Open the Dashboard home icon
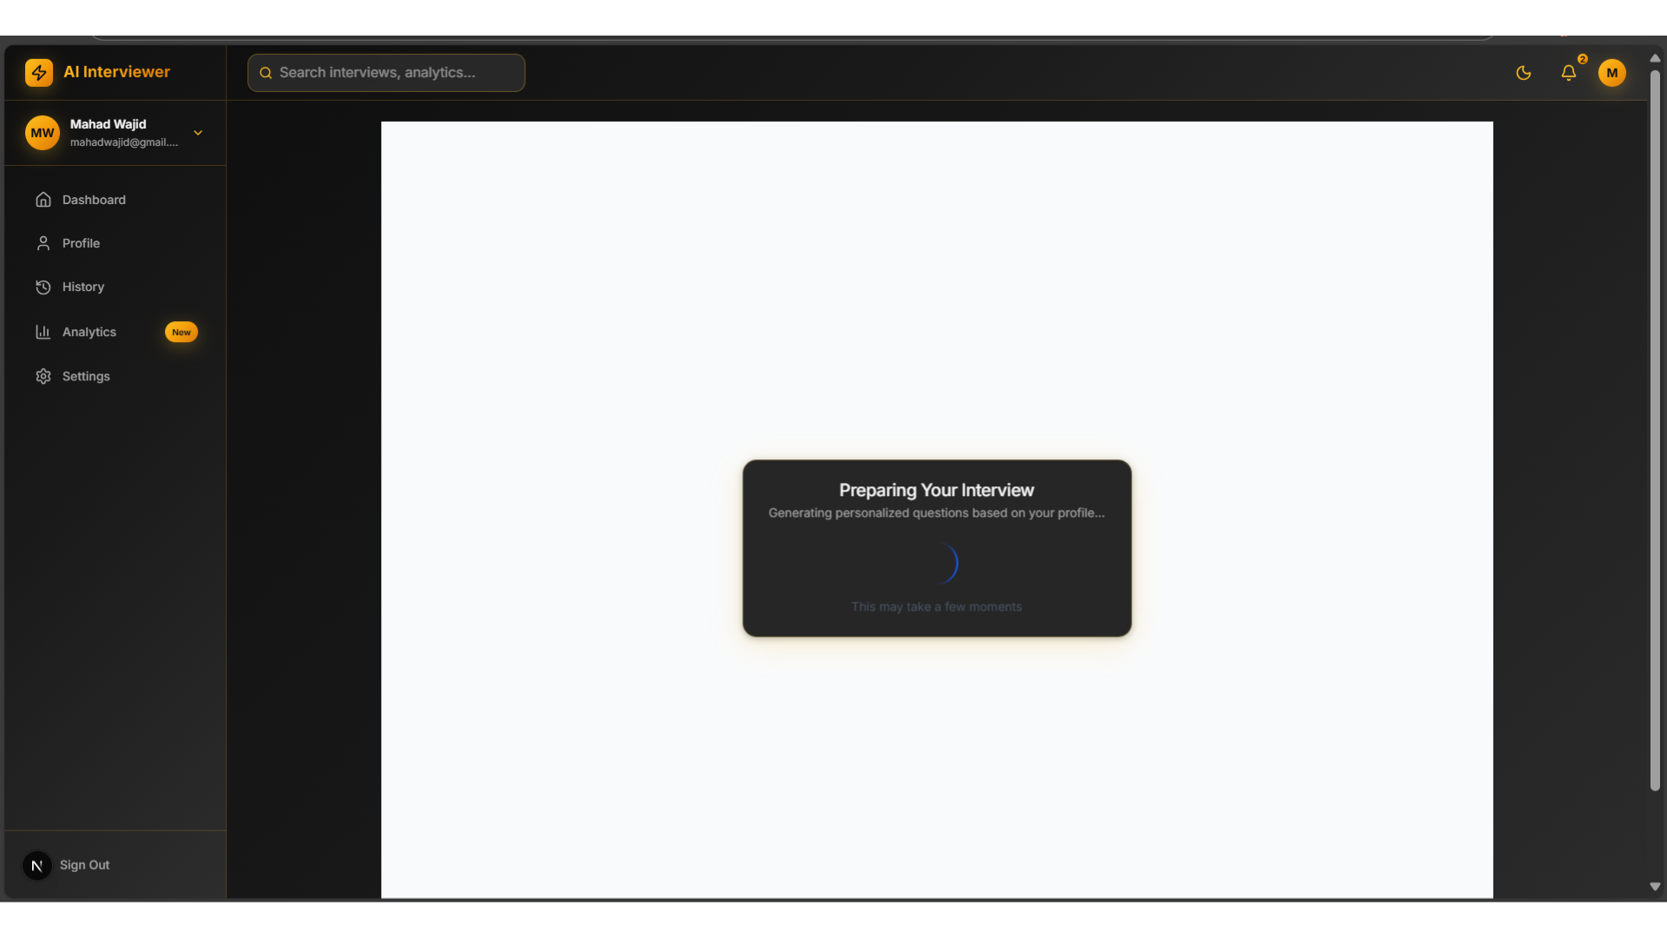Screen dimensions: 1667x938 pos(43,200)
